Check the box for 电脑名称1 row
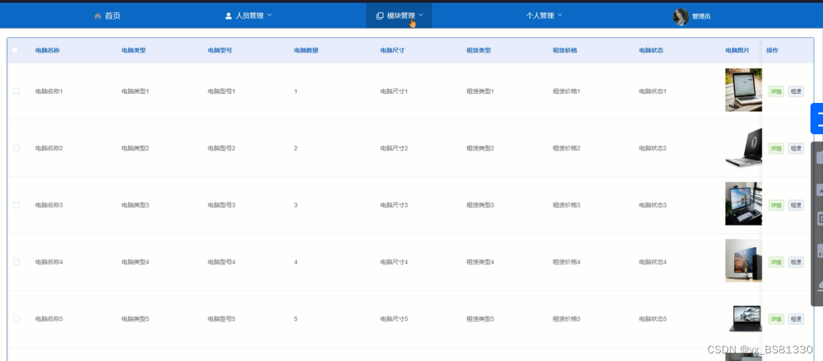This screenshot has width=823, height=361. click(x=16, y=91)
